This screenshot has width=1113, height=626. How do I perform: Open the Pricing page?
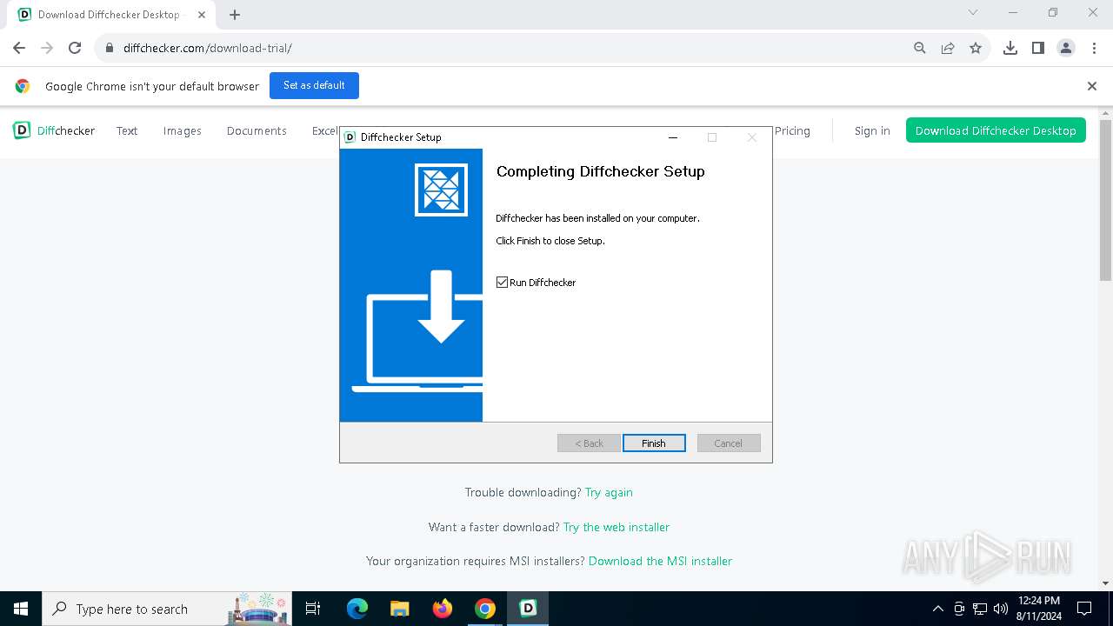point(792,130)
